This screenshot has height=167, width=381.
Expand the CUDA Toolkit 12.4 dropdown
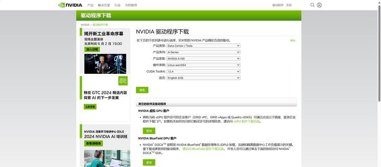[x=203, y=71]
